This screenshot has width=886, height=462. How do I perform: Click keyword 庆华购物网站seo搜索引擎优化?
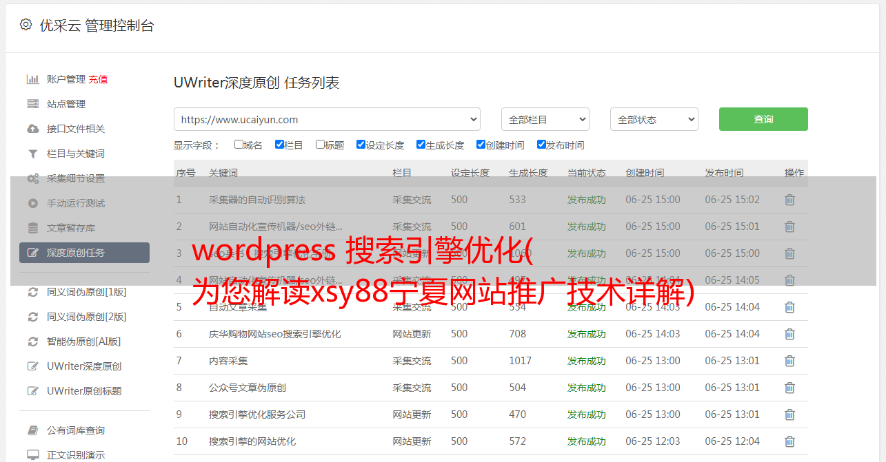275,334
